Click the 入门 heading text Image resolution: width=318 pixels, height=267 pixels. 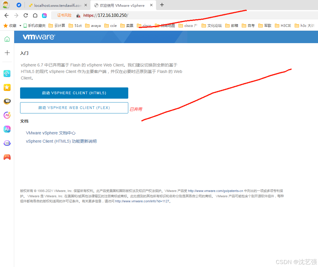[24, 53]
